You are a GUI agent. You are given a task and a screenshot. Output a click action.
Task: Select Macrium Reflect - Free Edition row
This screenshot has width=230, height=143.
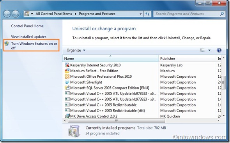click(94, 71)
